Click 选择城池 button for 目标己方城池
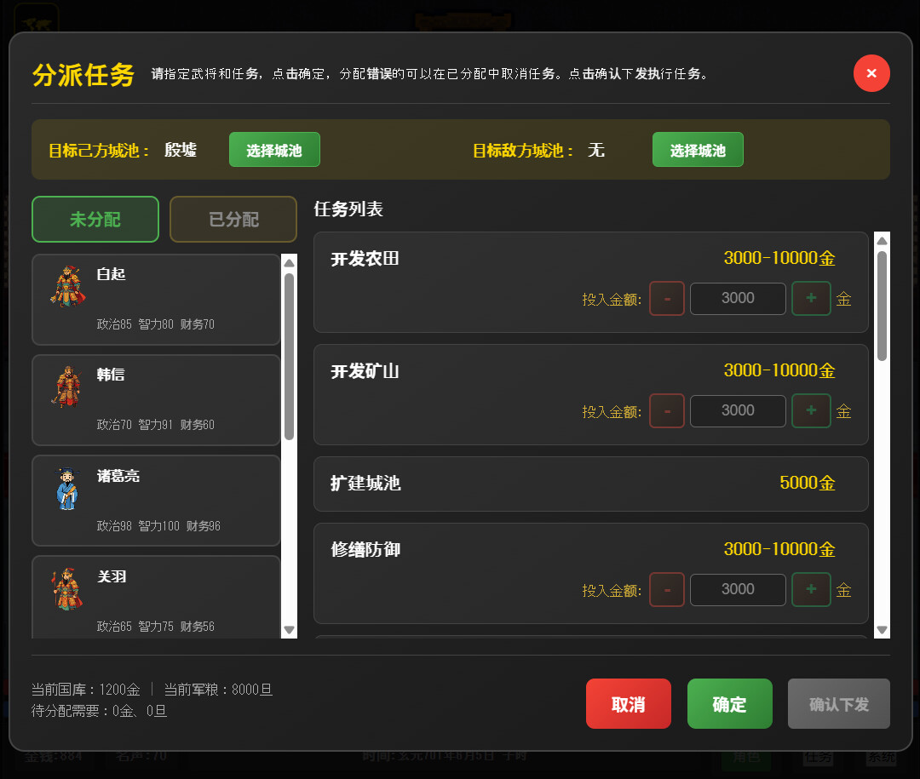 pyautogui.click(x=274, y=150)
